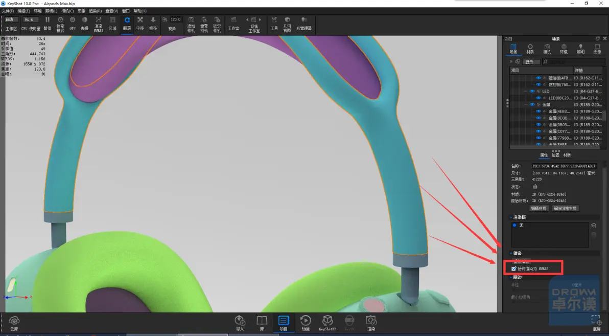Toggle the project (项目) panel button

pyautogui.click(x=284, y=323)
